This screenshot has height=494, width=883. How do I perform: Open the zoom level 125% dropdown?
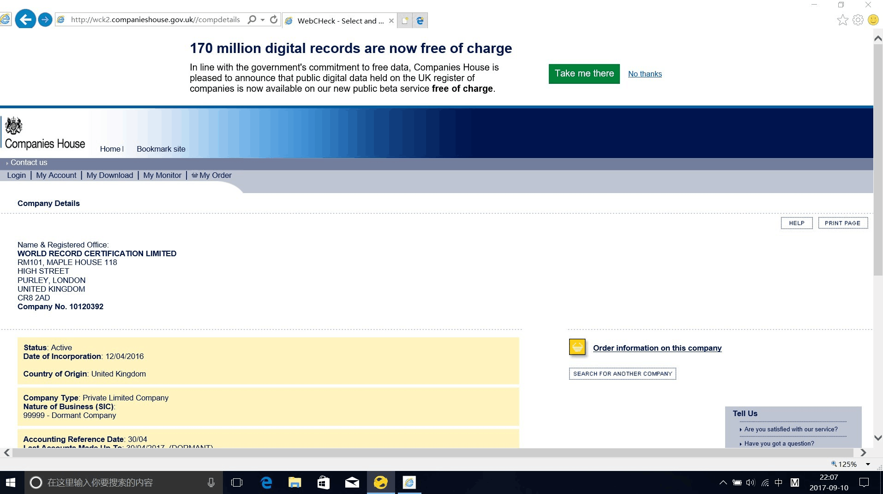868,464
